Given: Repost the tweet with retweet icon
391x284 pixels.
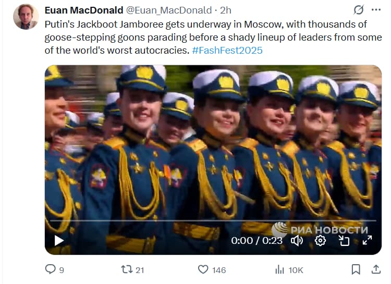Looking at the screenshot, I should pos(127,269).
